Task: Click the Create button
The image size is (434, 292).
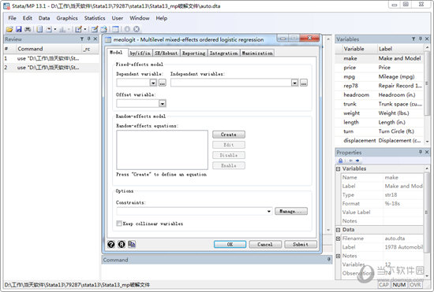Action: point(229,135)
